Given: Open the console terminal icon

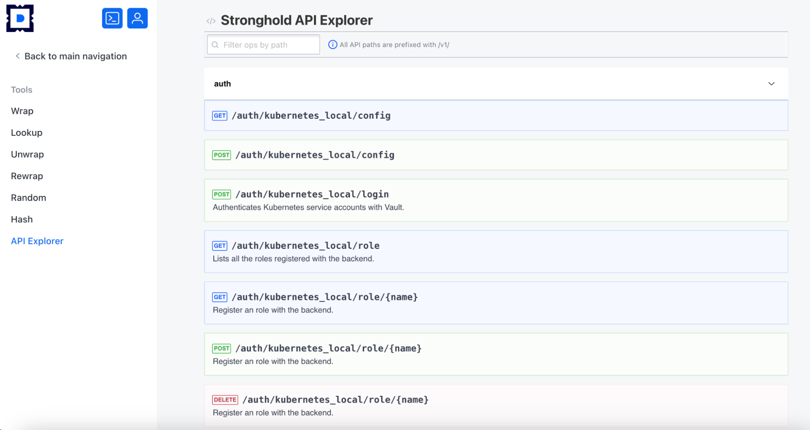Looking at the screenshot, I should click(112, 18).
